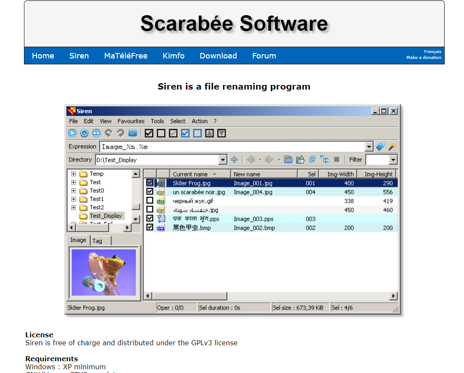Open the Select menu
464x373 pixels.
coord(178,121)
